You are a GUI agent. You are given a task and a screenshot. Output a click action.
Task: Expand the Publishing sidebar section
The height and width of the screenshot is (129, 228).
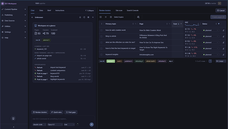[x=14, y=15]
